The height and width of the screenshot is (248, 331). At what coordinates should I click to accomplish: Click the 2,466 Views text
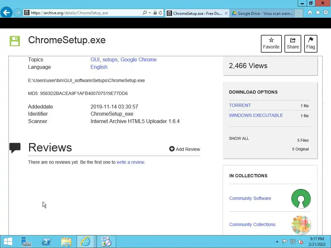248,66
